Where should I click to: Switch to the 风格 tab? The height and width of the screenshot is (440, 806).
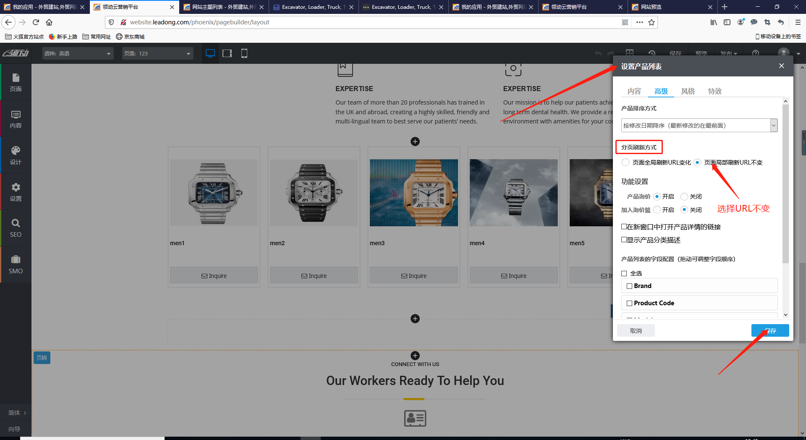pos(688,91)
